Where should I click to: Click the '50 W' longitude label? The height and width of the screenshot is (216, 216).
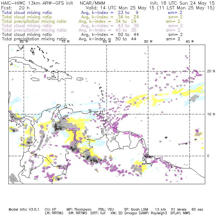(x=148, y=41)
